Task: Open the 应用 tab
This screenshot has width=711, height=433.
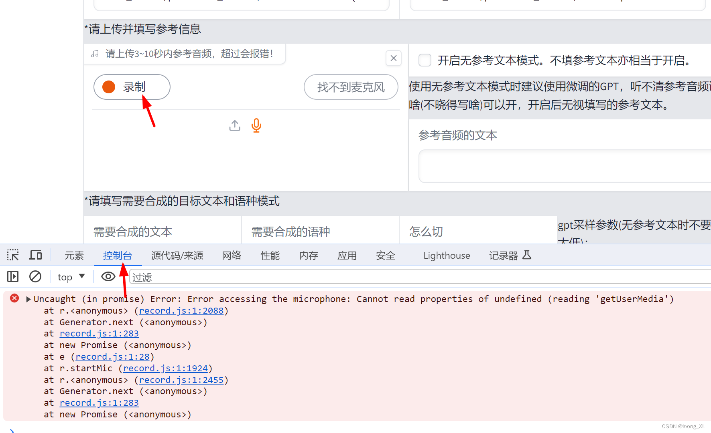Action: tap(347, 256)
